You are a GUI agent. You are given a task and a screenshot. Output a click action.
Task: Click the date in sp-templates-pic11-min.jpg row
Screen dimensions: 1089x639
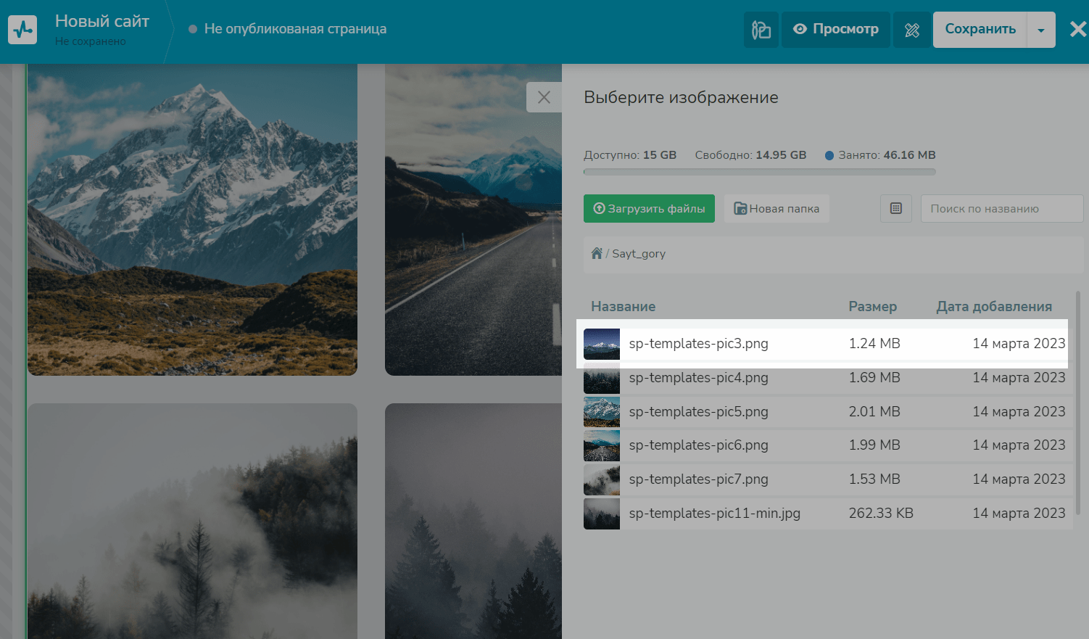pos(1019,514)
